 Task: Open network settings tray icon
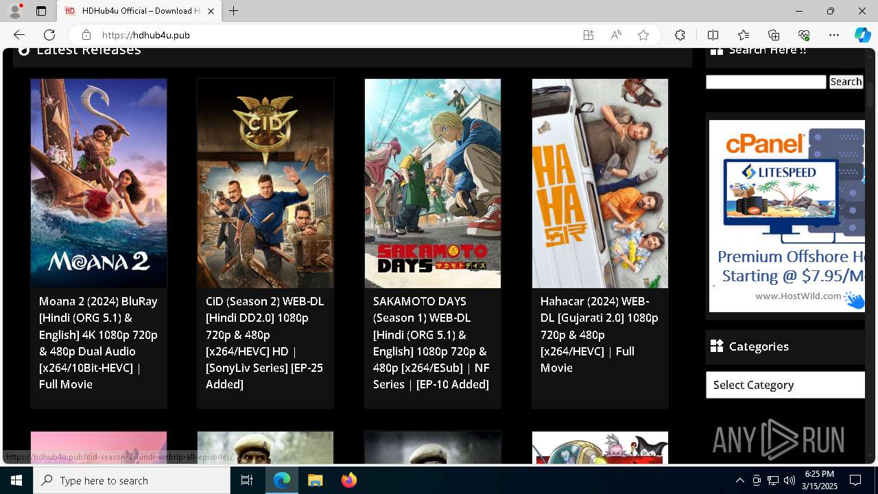click(x=772, y=480)
